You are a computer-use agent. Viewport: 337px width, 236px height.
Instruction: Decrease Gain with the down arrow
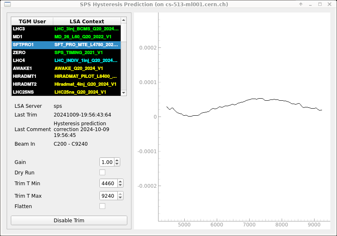117,164
